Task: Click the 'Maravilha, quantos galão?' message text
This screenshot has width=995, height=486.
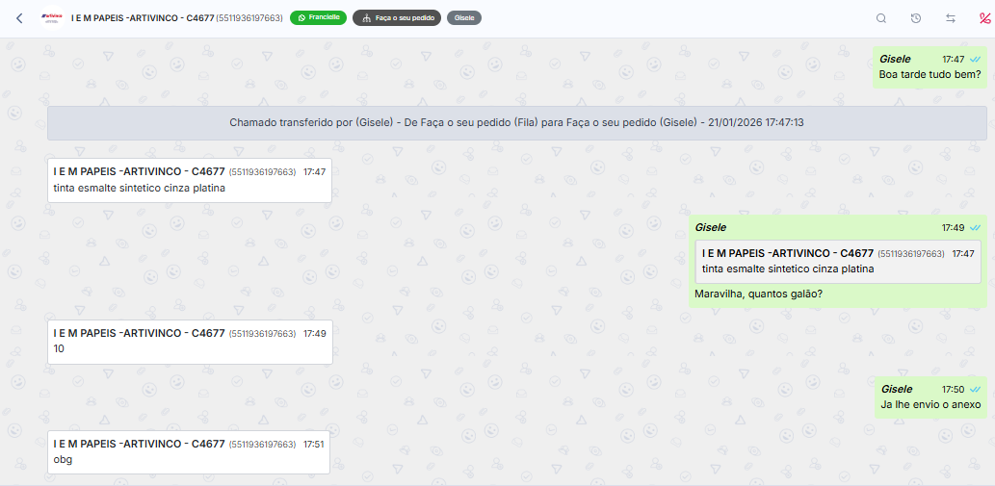Action: click(758, 294)
